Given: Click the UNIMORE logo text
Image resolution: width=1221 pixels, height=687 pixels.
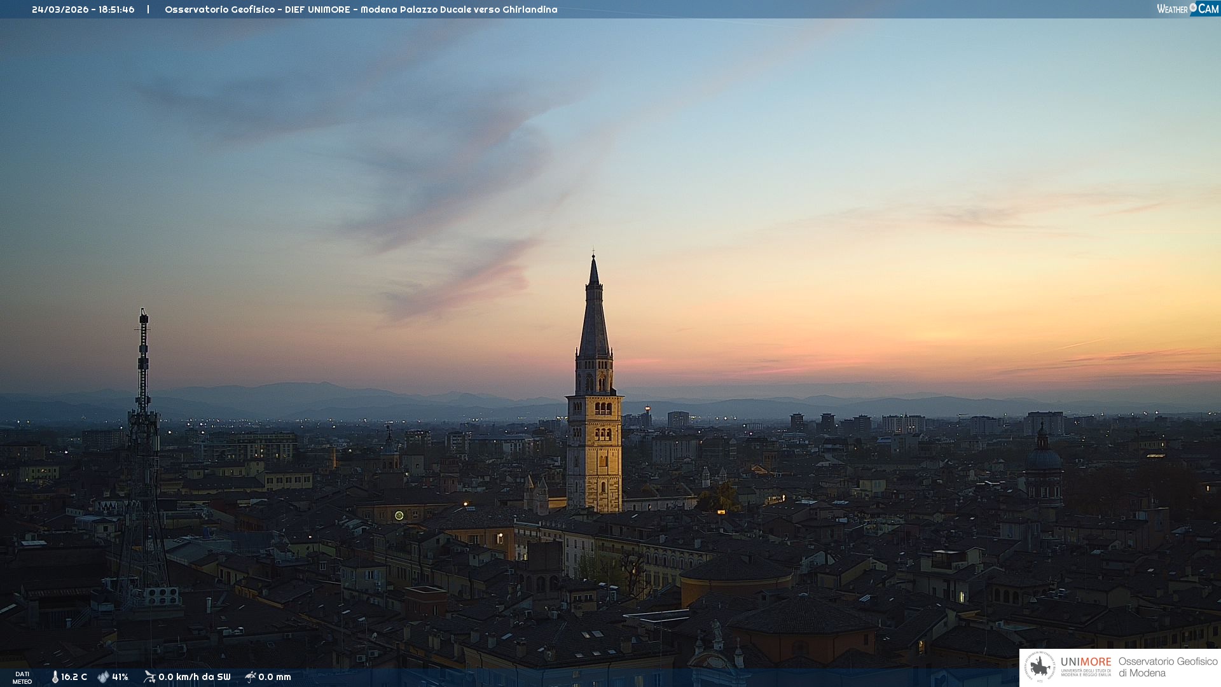Looking at the screenshot, I should [x=1086, y=662].
